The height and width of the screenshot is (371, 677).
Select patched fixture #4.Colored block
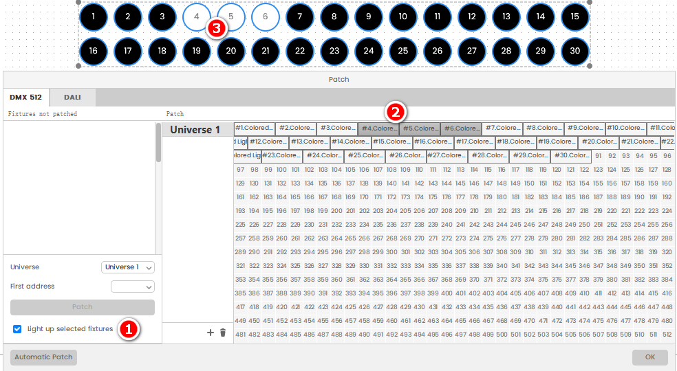pos(378,128)
